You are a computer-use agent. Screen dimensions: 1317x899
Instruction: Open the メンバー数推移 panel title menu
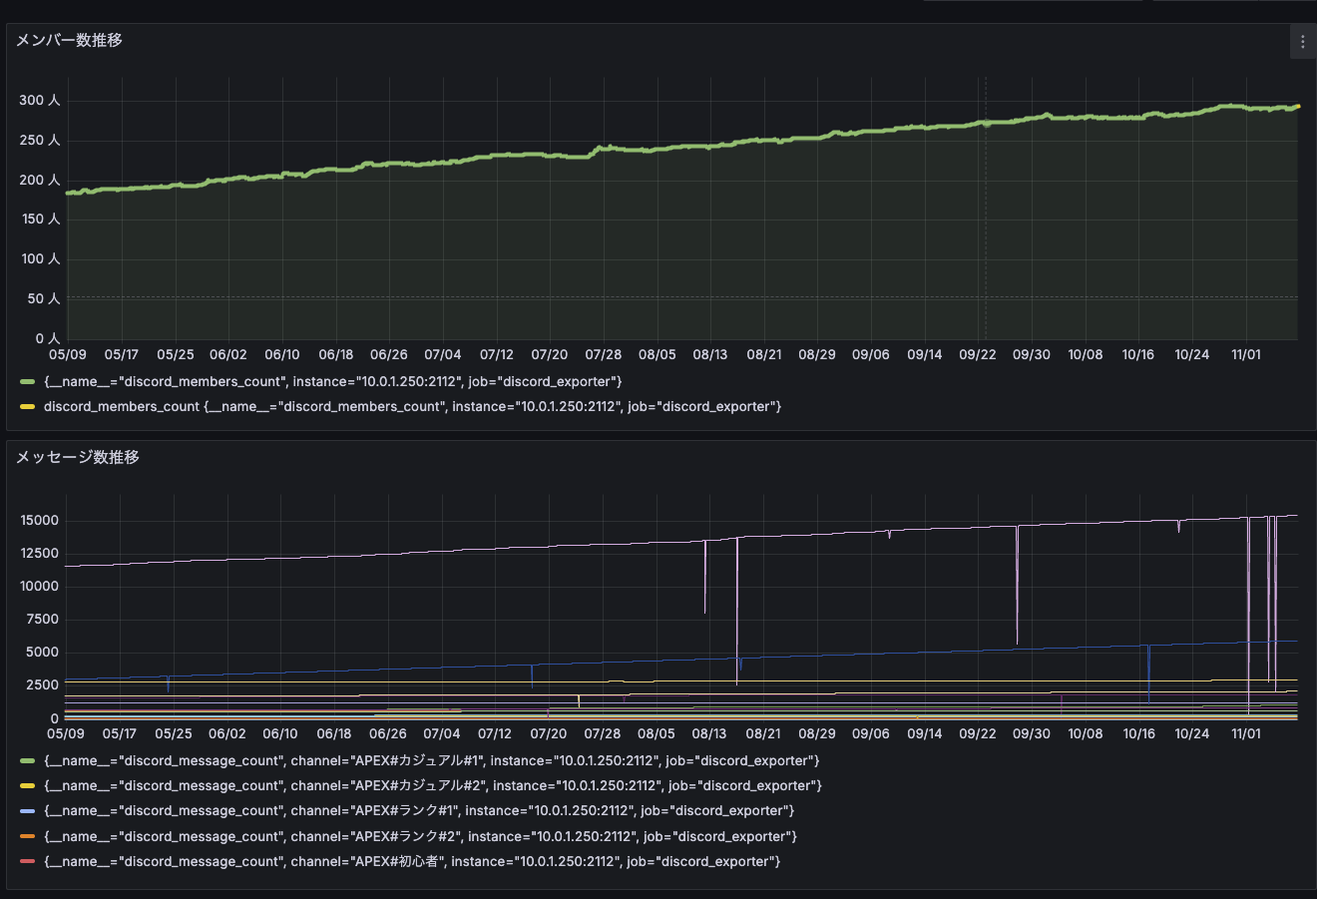[x=69, y=41]
